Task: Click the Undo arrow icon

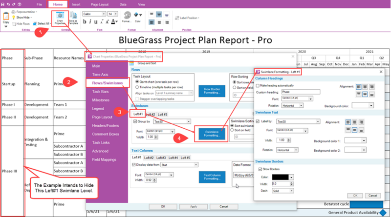Action: coord(8,4)
